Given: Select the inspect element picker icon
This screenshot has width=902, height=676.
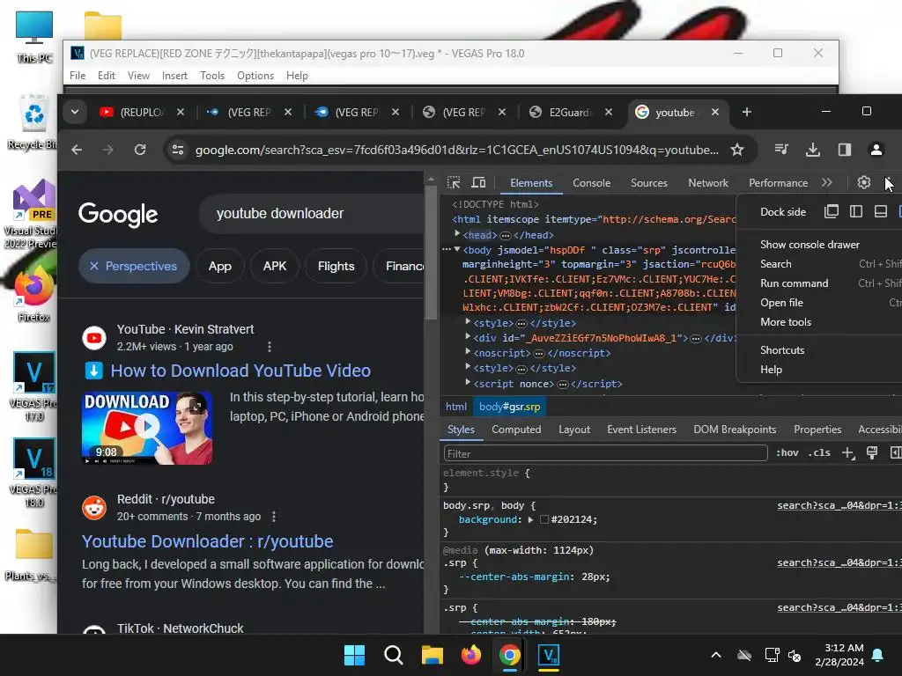Looking at the screenshot, I should (454, 182).
